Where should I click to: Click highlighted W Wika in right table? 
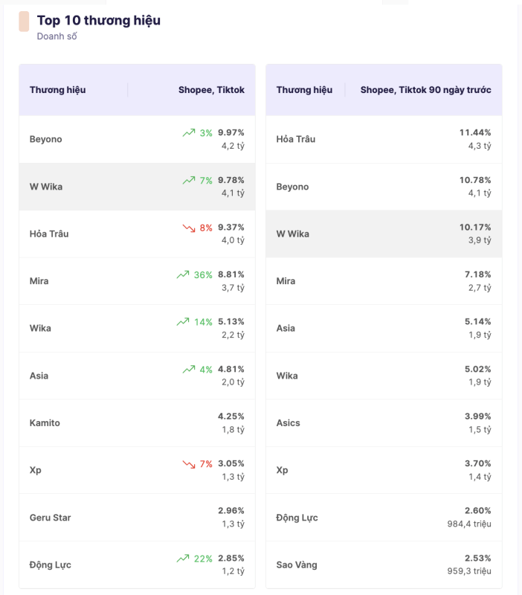(x=293, y=234)
